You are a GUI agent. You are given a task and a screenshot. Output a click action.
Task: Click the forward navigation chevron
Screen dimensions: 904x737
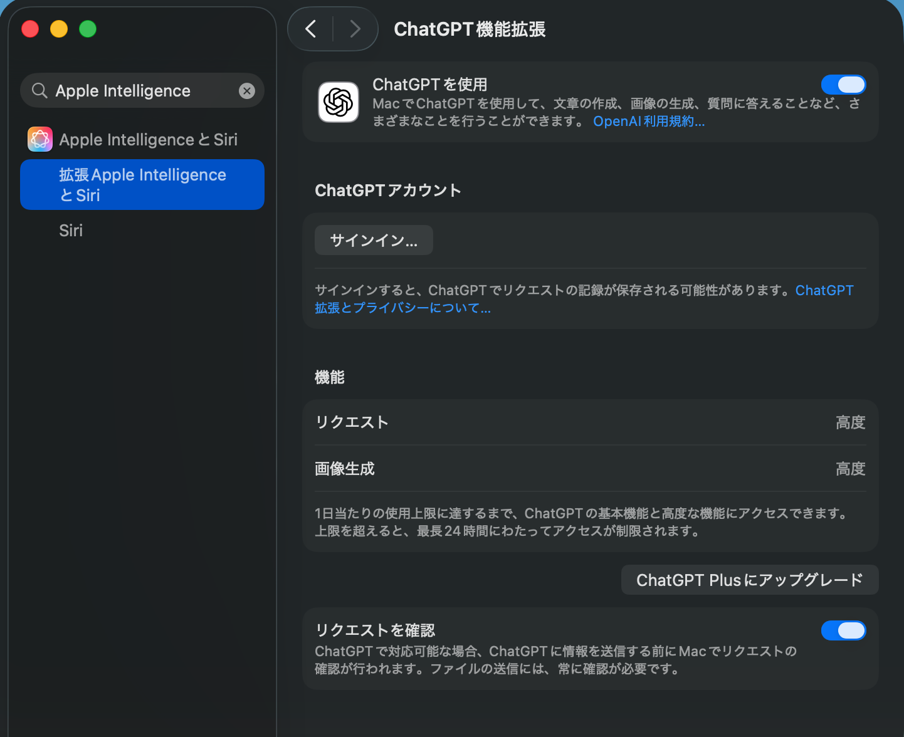point(355,29)
